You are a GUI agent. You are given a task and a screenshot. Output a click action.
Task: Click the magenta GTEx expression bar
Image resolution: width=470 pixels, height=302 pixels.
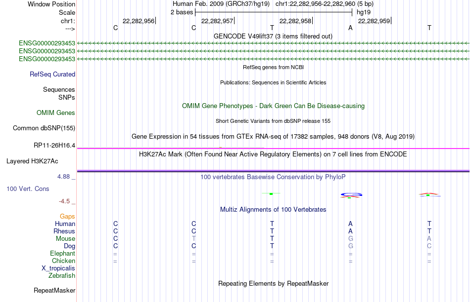(x=273, y=149)
